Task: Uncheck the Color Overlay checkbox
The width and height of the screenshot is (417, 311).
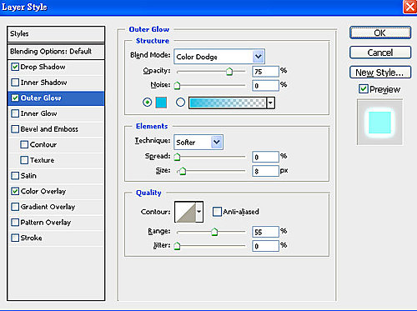Action: (15, 192)
